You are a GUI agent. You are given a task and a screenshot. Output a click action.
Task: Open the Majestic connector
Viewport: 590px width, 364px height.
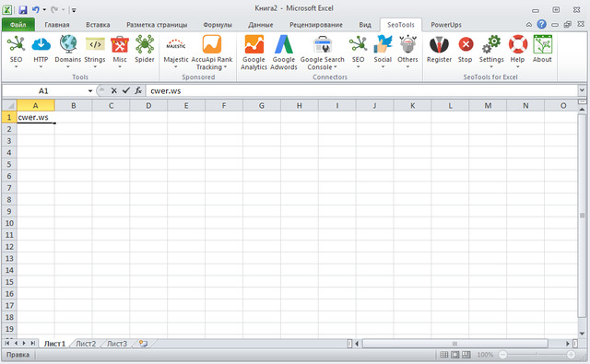[x=176, y=52]
